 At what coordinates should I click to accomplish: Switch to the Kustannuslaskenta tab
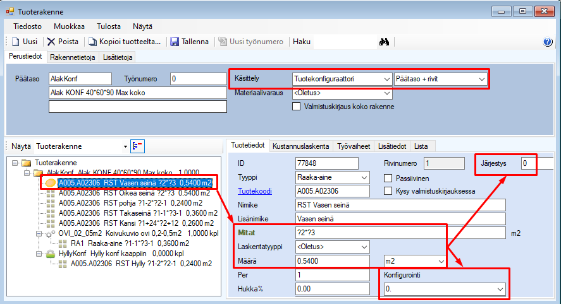(x=300, y=146)
